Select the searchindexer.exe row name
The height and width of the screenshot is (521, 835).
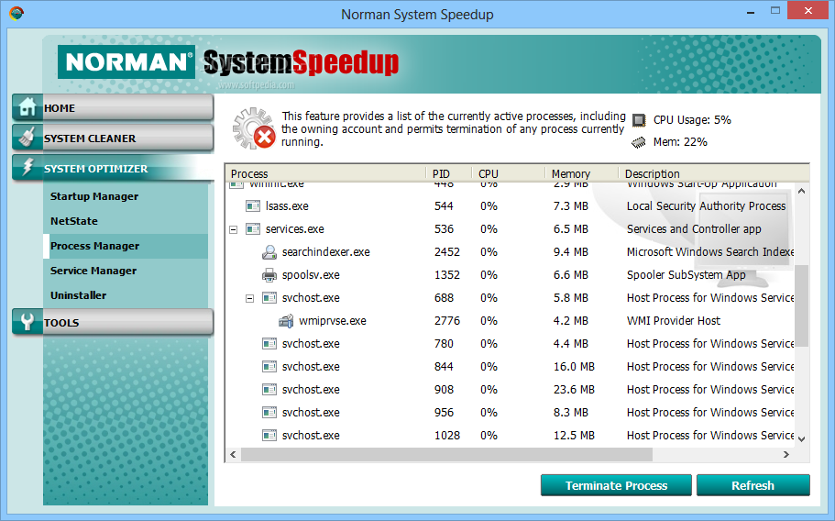(326, 252)
